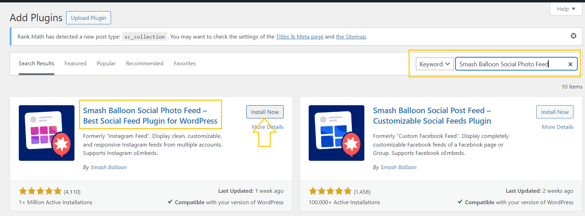Select the Search Results tab
585x216 pixels.
37,64
